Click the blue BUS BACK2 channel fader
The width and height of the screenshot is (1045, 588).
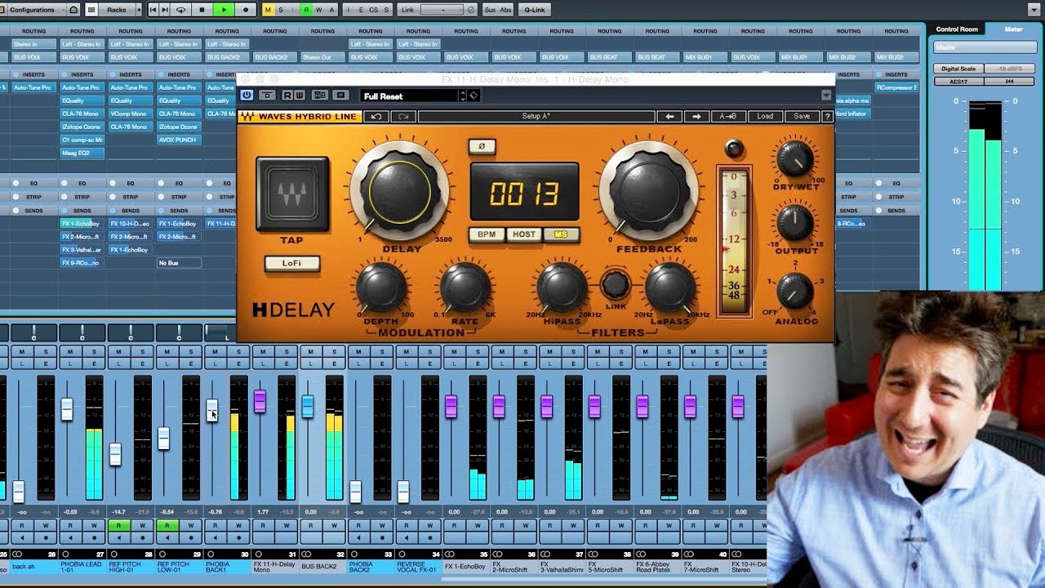(308, 406)
